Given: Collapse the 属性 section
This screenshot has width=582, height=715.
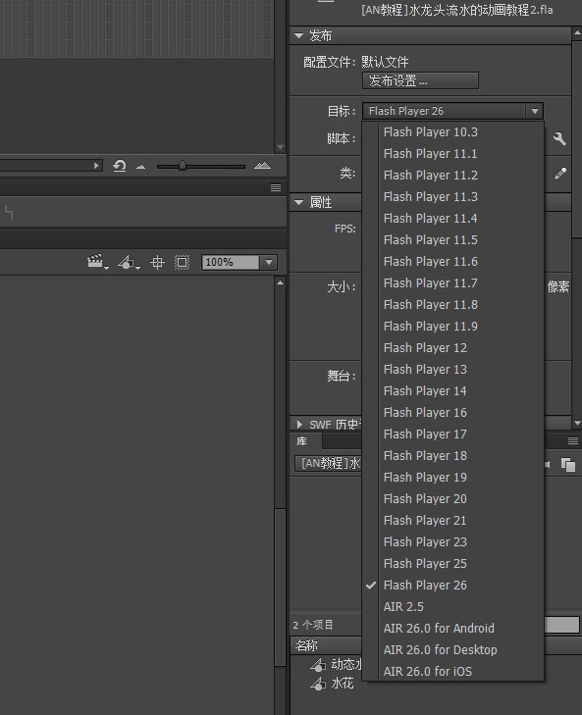Looking at the screenshot, I should pos(299,202).
